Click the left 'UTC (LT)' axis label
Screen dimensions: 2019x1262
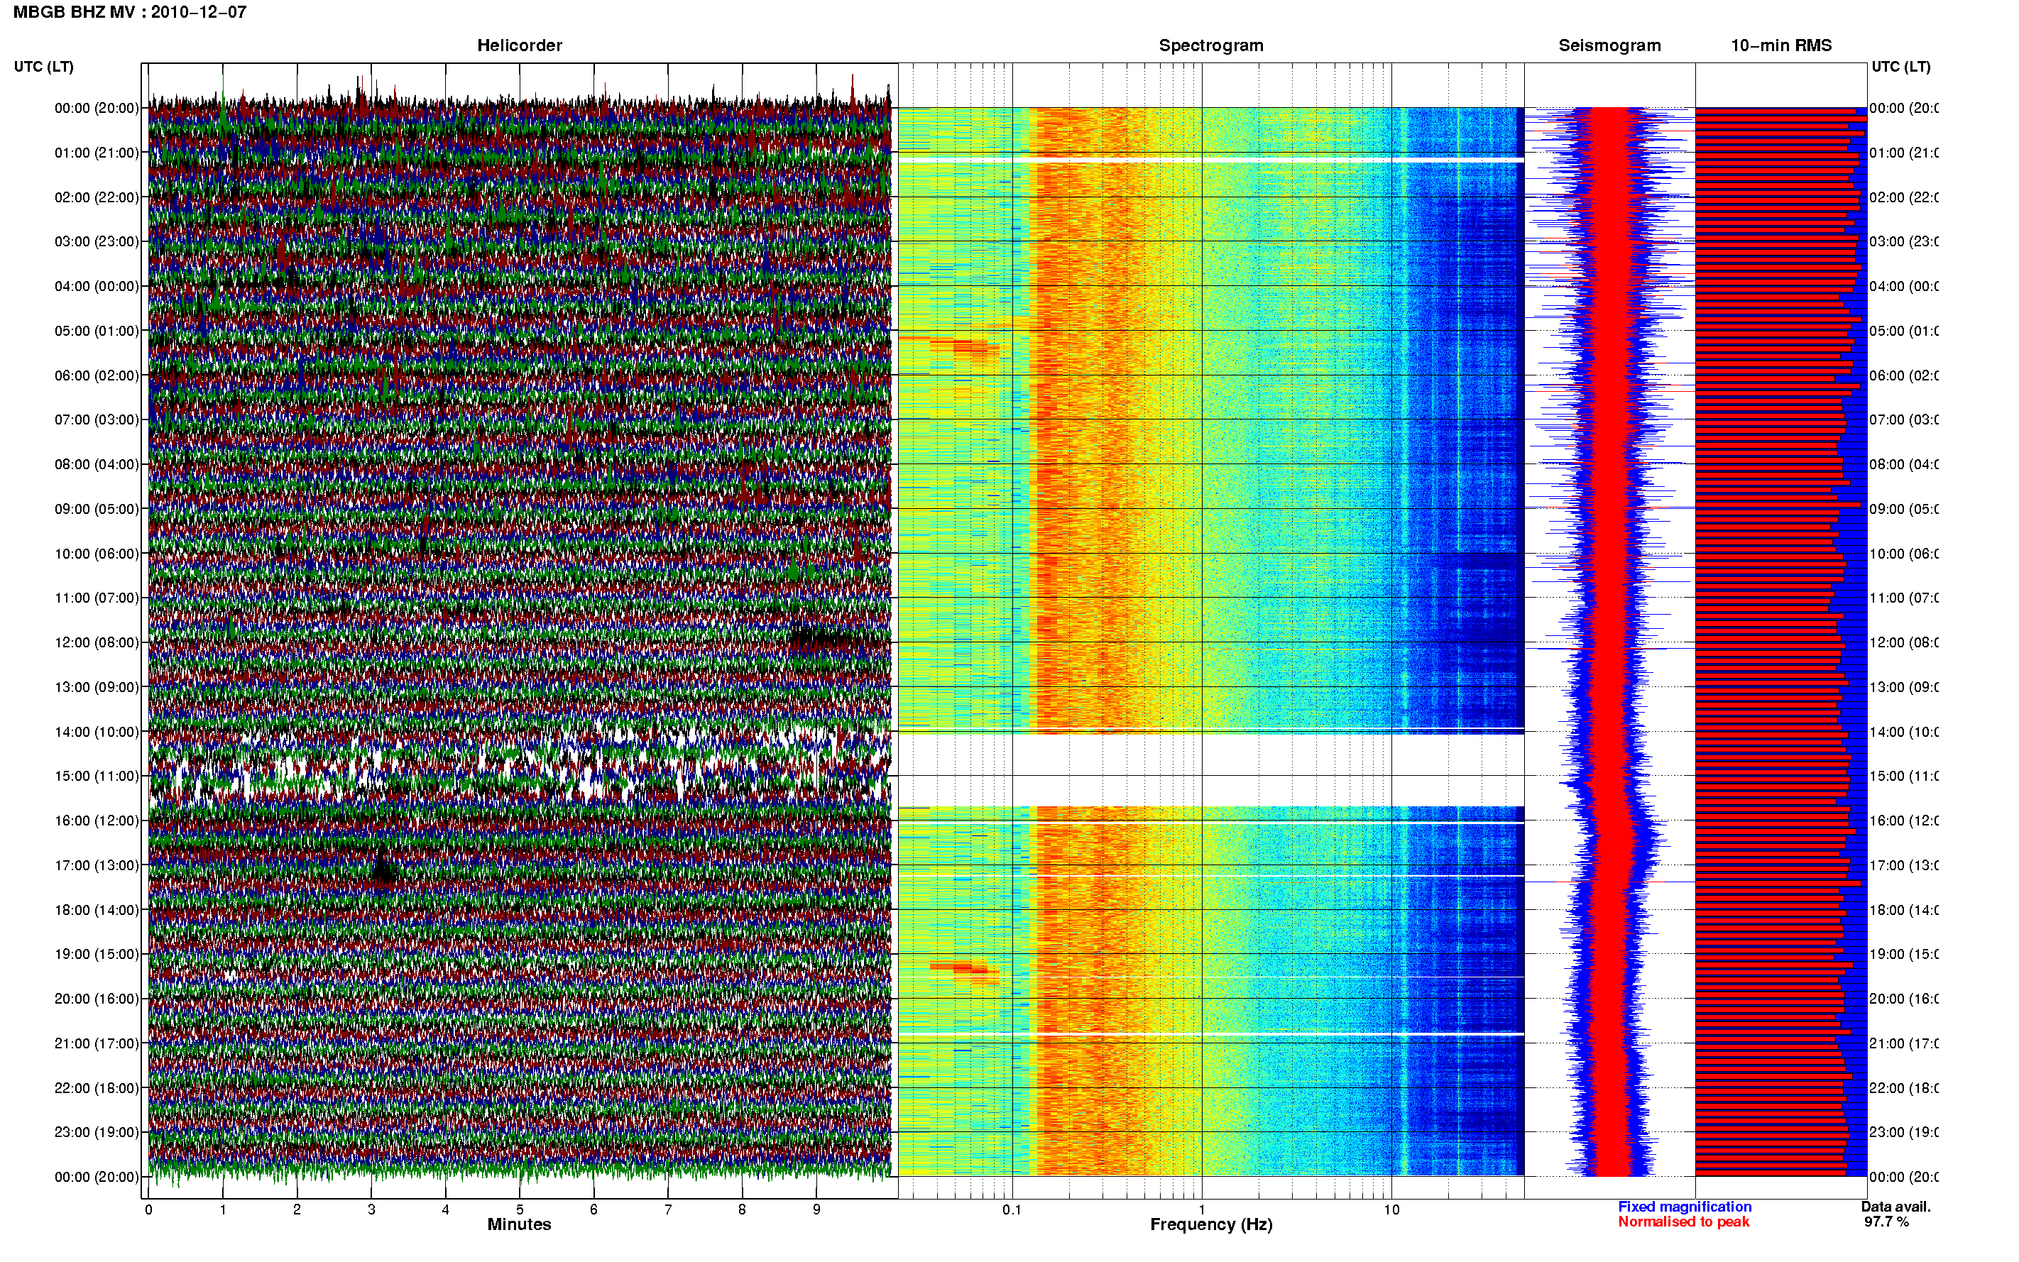[x=43, y=67]
